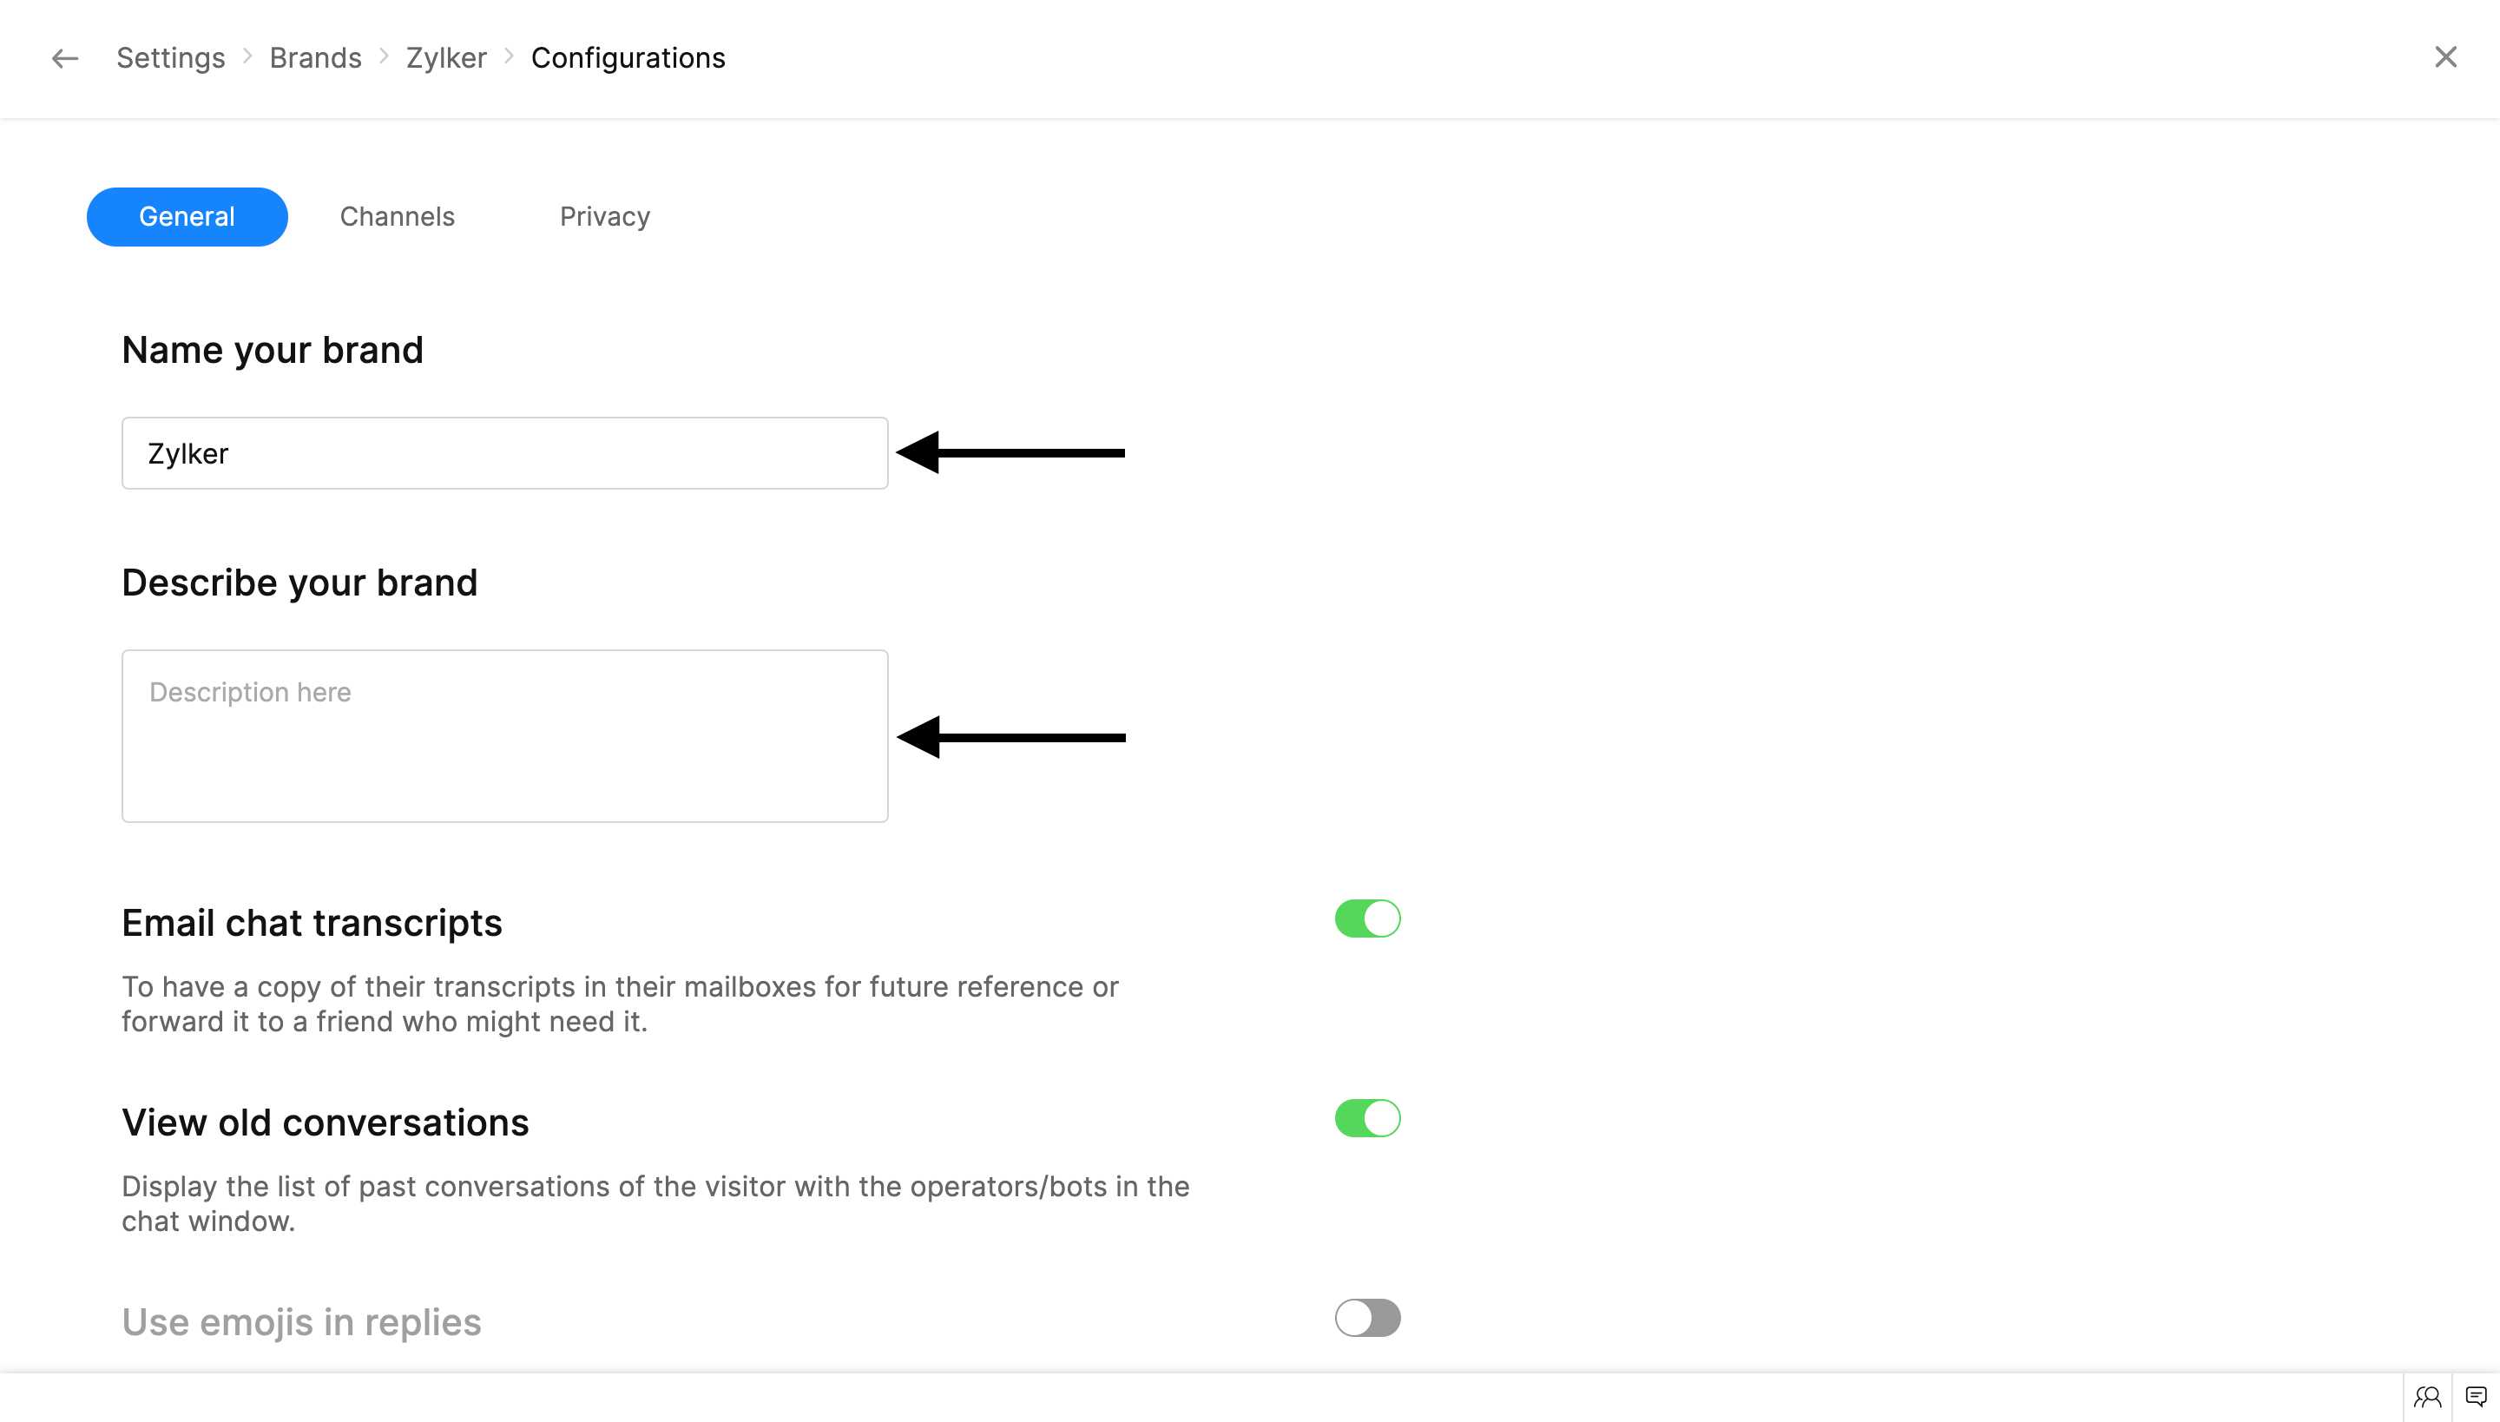Click the chevron between Settings and Brands
The width and height of the screenshot is (2500, 1422).
[248, 57]
